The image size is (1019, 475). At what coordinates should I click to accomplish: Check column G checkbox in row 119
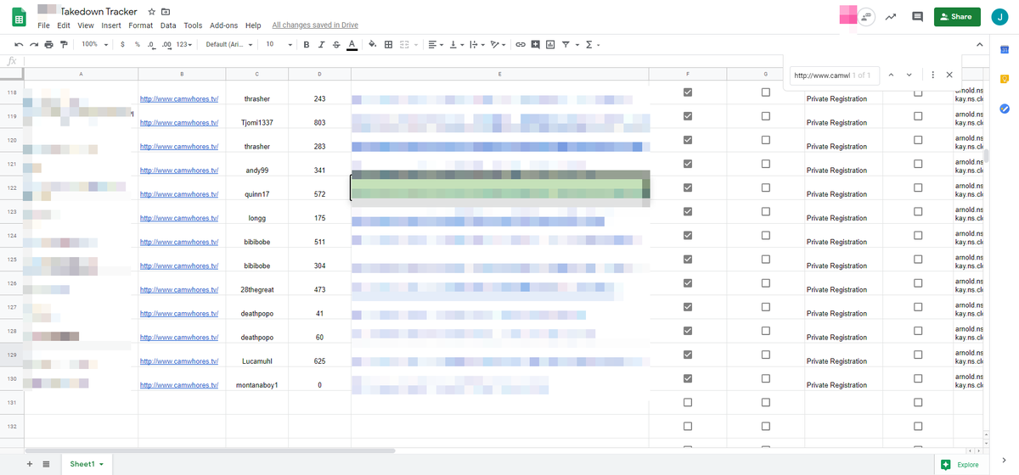tap(766, 116)
